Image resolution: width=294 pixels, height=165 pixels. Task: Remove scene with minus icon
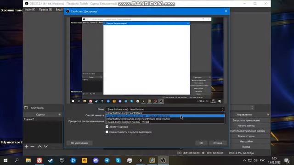32,147
